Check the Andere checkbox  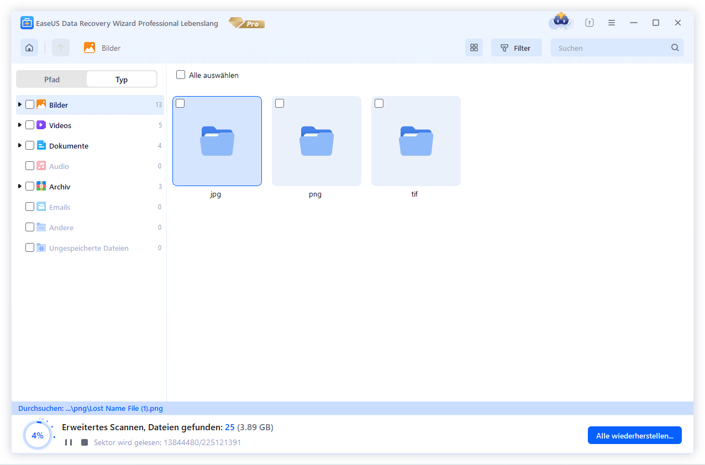(x=30, y=227)
